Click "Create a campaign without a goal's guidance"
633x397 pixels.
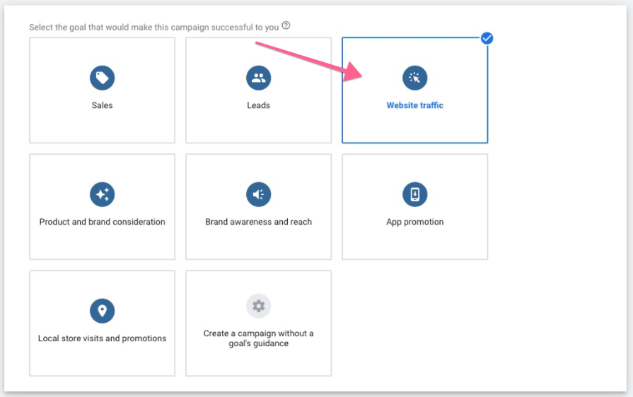pos(259,338)
